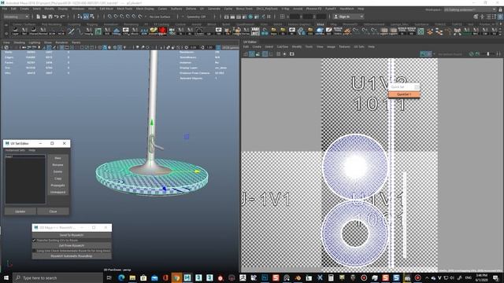Click the red maple leaf shelf icon
Viewport: 504px width, 283px height.
coord(162,31)
